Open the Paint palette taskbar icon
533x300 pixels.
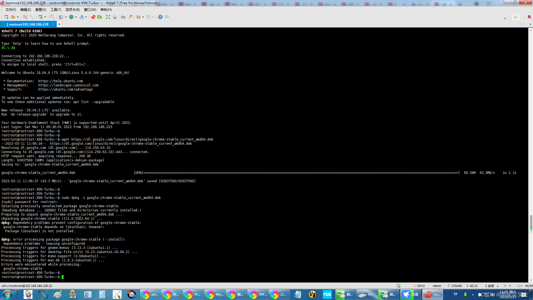(x=57, y=294)
